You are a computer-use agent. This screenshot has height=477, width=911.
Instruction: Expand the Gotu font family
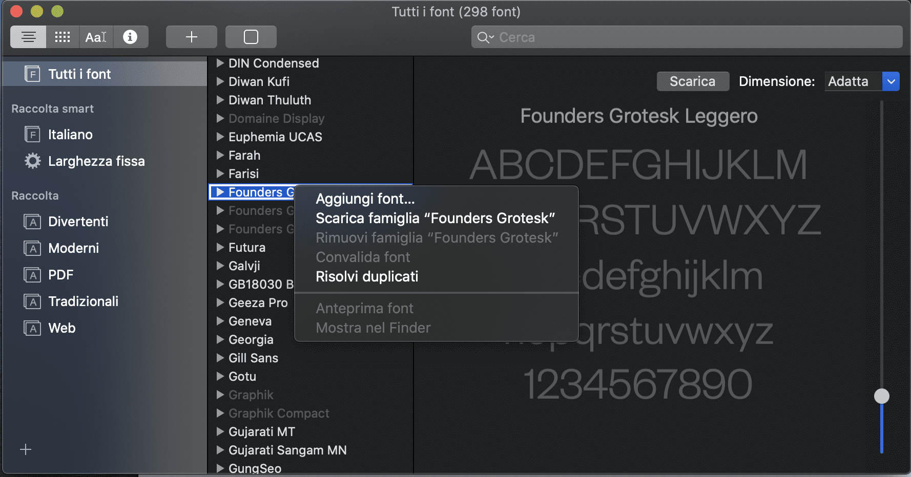pyautogui.click(x=220, y=376)
